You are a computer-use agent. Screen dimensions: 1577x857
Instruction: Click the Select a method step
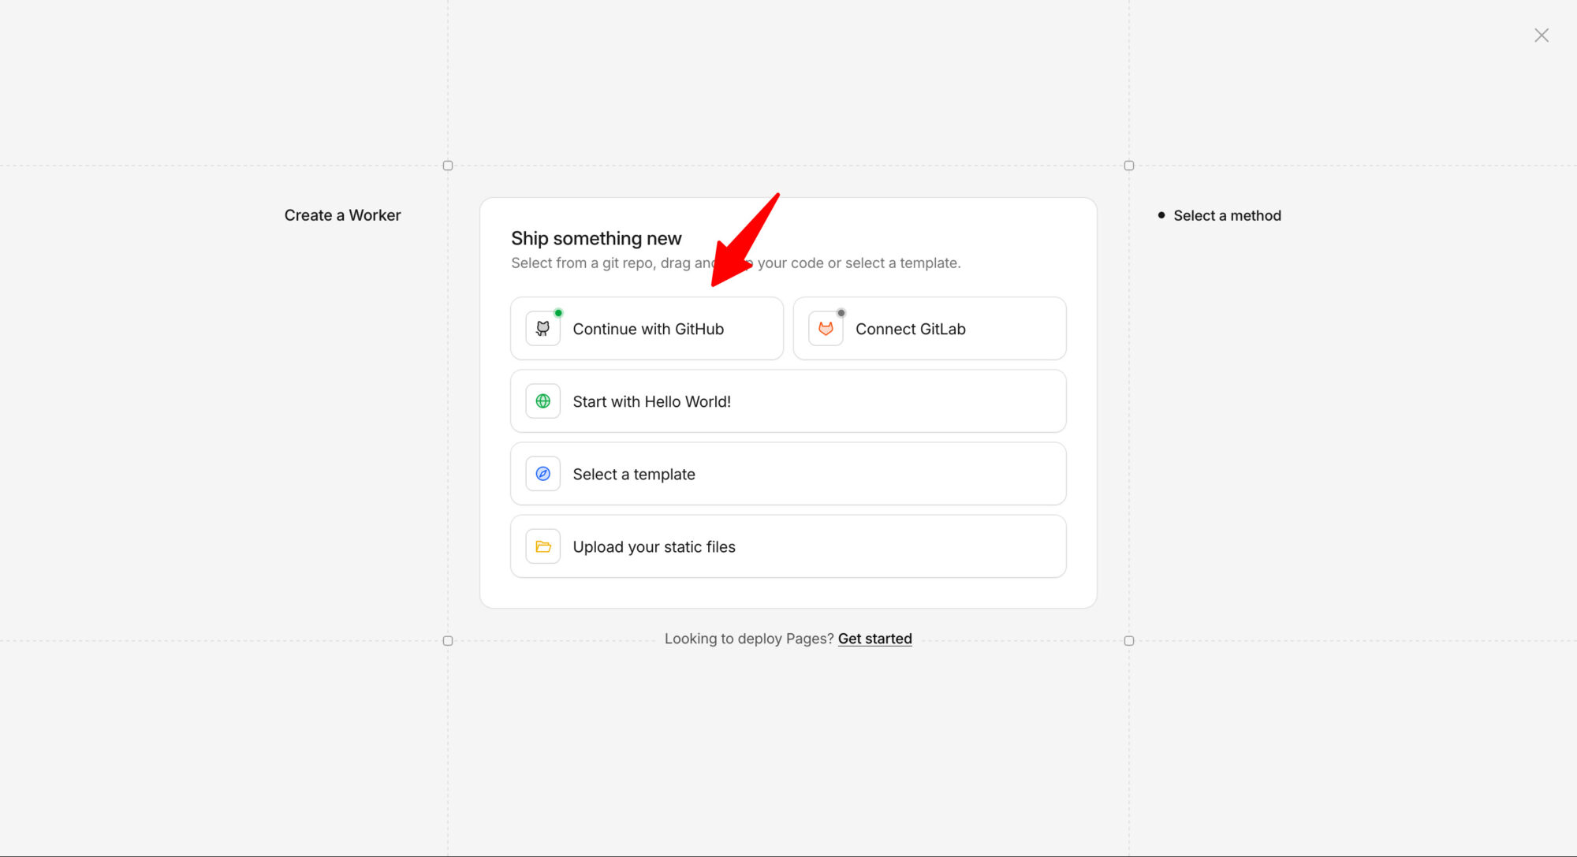tap(1226, 215)
